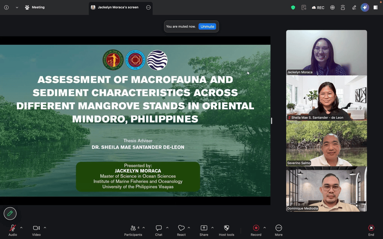The width and height of the screenshot is (383, 239).
Task: Click the blue Unmute button
Action: point(207,27)
